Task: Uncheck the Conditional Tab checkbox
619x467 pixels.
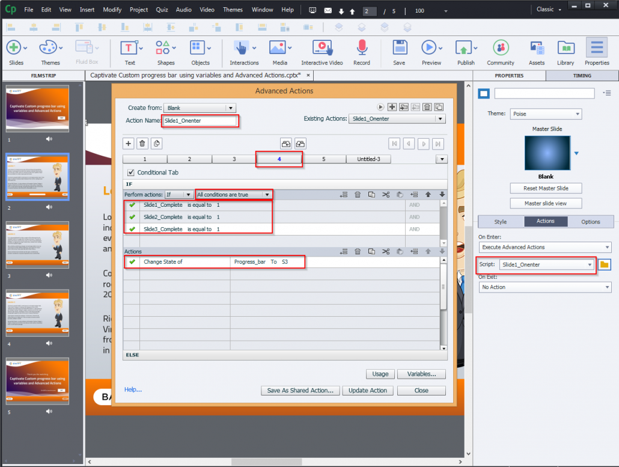Action: [130, 171]
